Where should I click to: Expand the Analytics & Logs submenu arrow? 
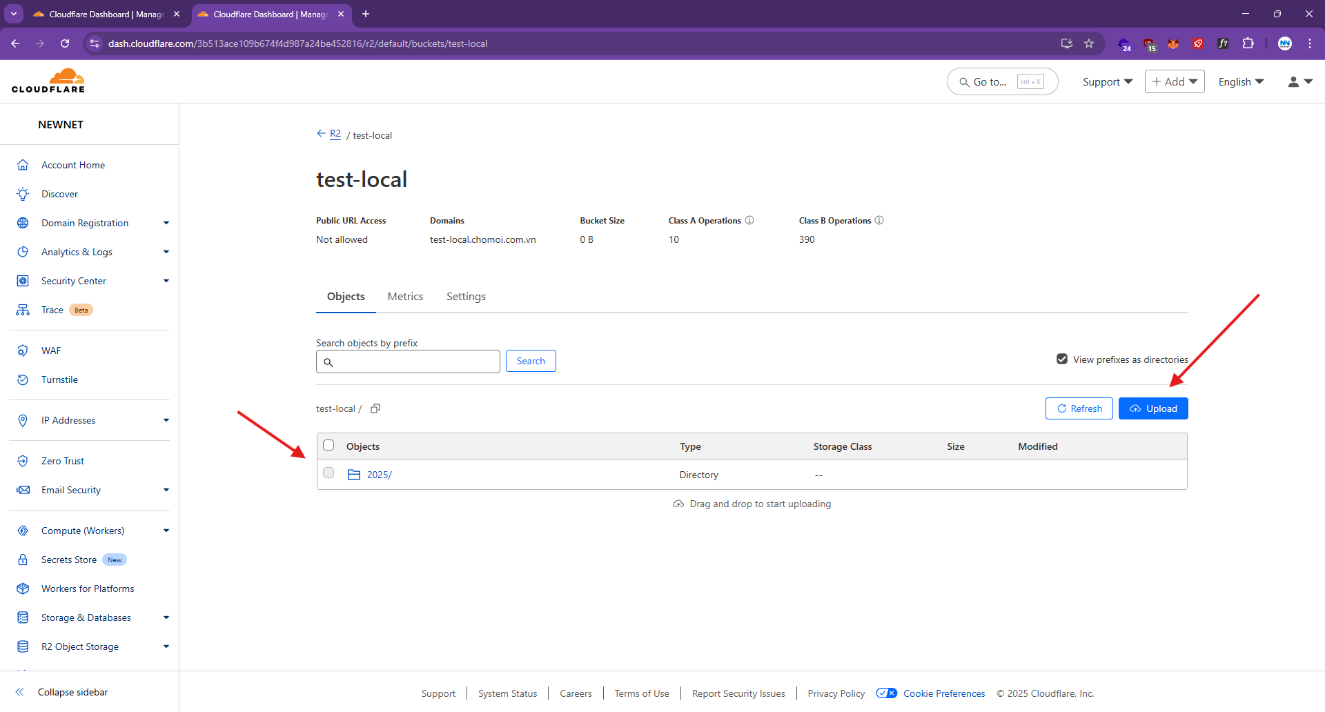pyautogui.click(x=166, y=252)
